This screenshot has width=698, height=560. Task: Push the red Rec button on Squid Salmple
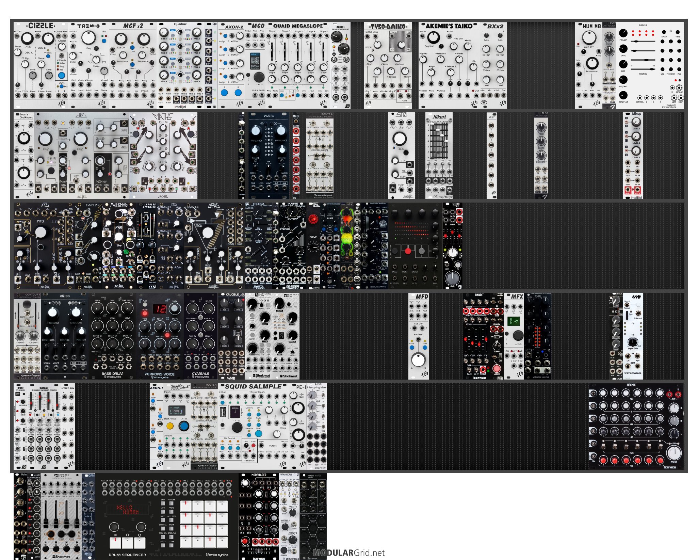tap(253, 446)
